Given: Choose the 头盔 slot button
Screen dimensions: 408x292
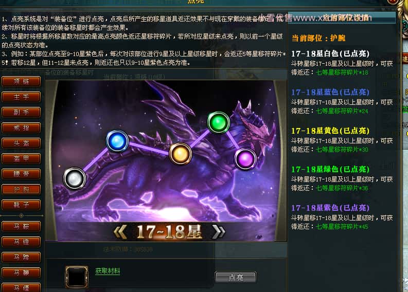Looking at the screenshot, I should coord(21,143).
